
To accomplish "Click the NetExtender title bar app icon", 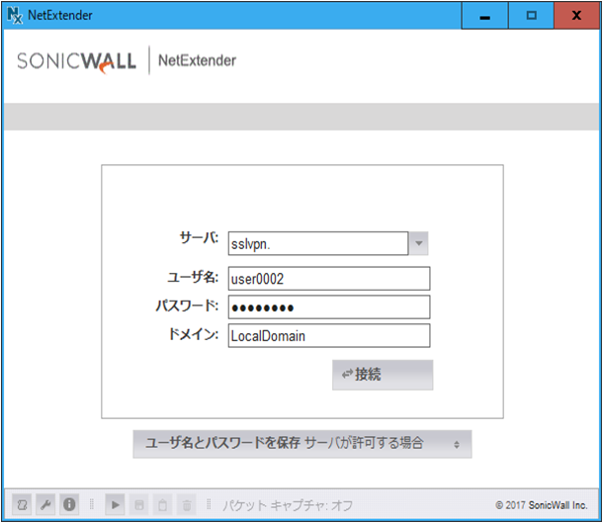I will click(x=15, y=16).
